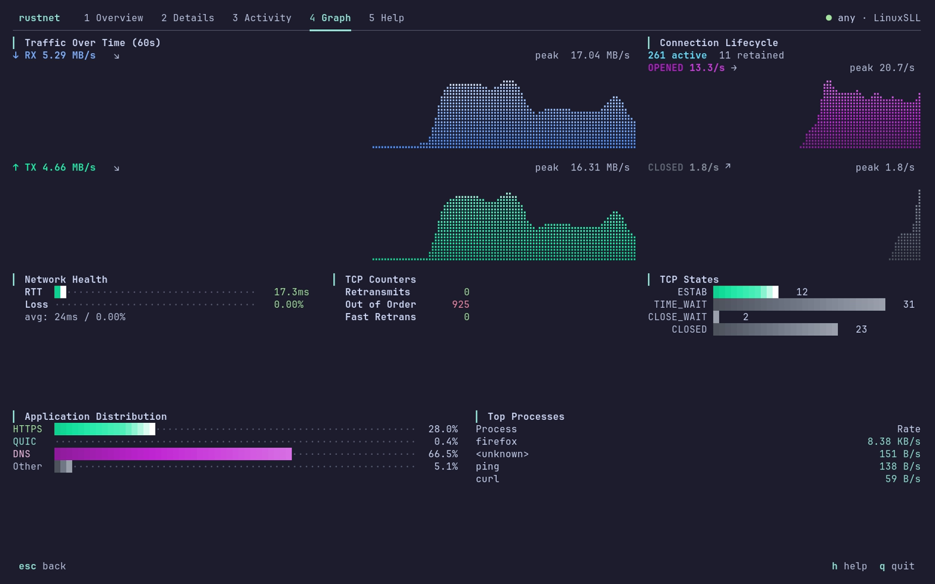The width and height of the screenshot is (935, 584).
Task: Click the peak 16.31 MB/s label
Action: pos(582,168)
